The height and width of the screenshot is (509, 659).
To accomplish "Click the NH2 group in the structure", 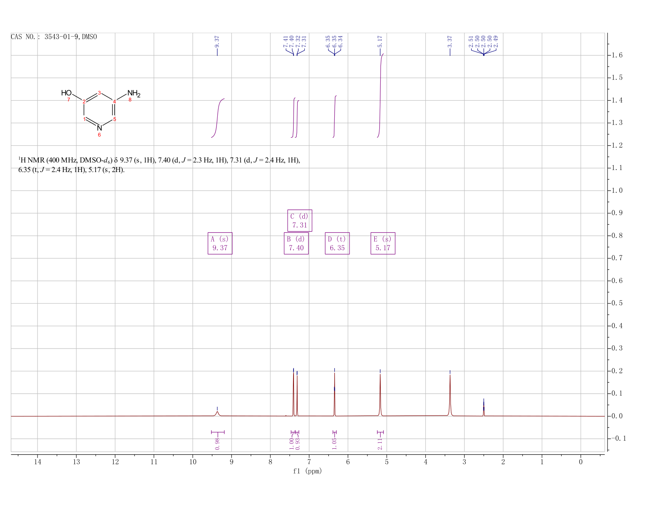I will (x=134, y=94).
